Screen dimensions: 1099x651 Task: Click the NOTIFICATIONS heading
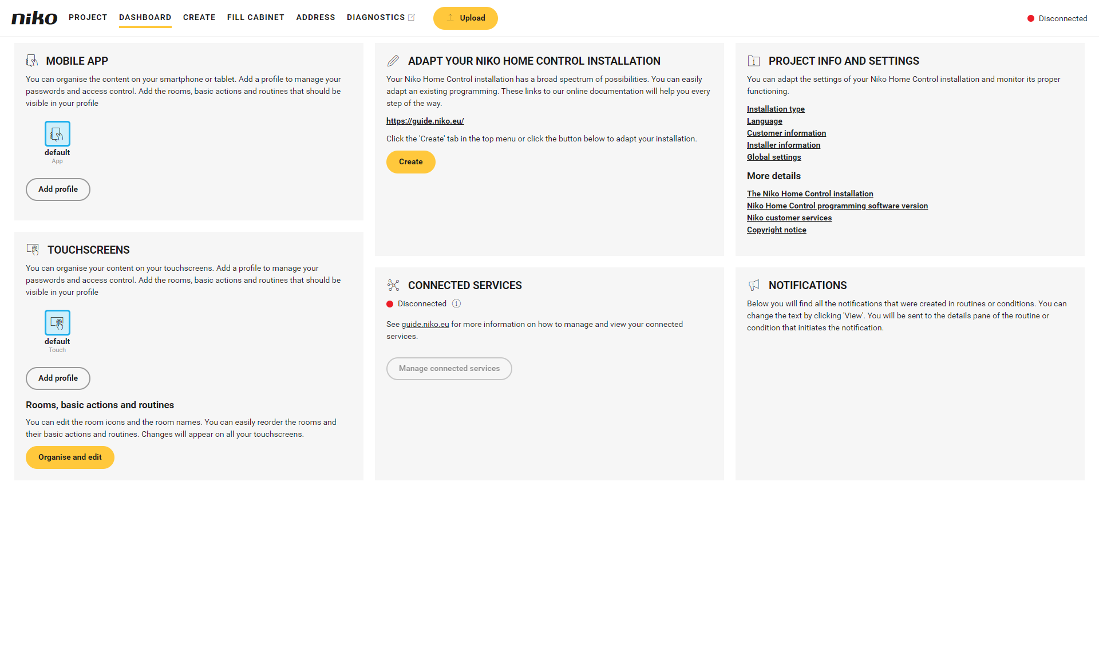(808, 285)
